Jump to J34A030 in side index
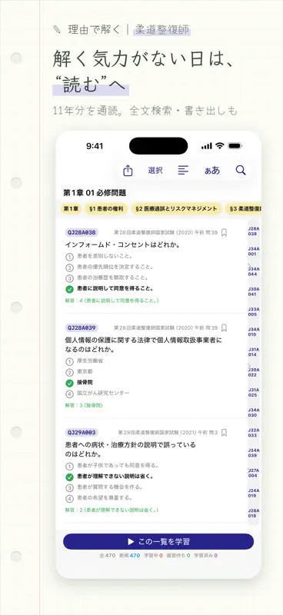 (254, 412)
